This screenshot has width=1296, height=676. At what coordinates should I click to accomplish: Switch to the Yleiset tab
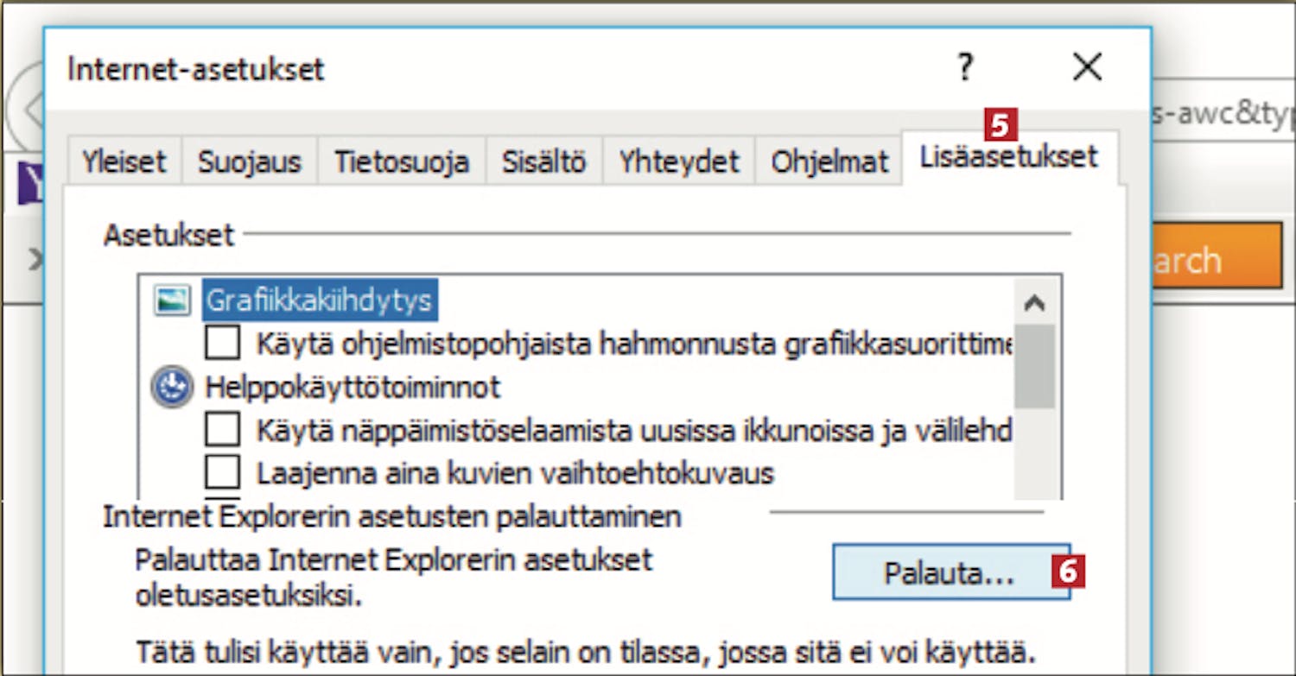pos(124,161)
